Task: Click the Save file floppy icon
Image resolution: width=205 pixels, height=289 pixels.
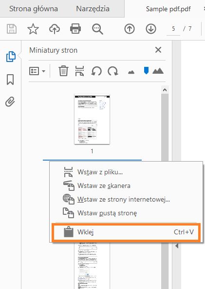Action: click(12, 29)
